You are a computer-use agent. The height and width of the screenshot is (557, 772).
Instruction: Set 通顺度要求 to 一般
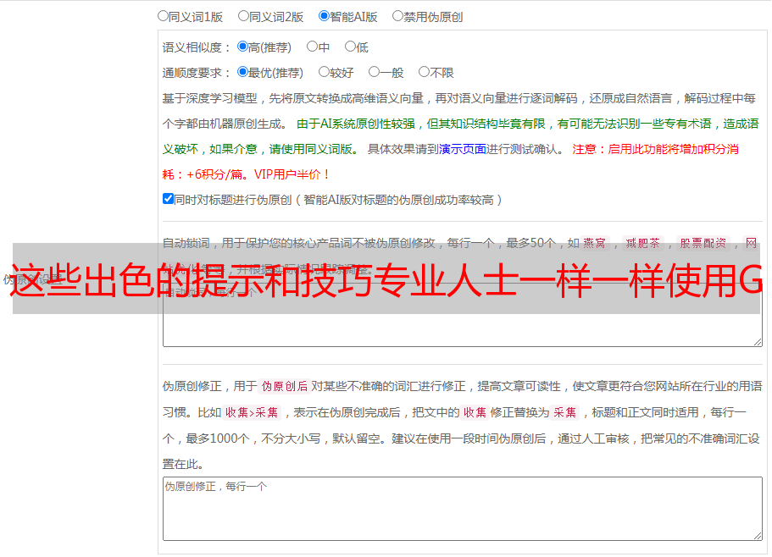pyautogui.click(x=375, y=72)
